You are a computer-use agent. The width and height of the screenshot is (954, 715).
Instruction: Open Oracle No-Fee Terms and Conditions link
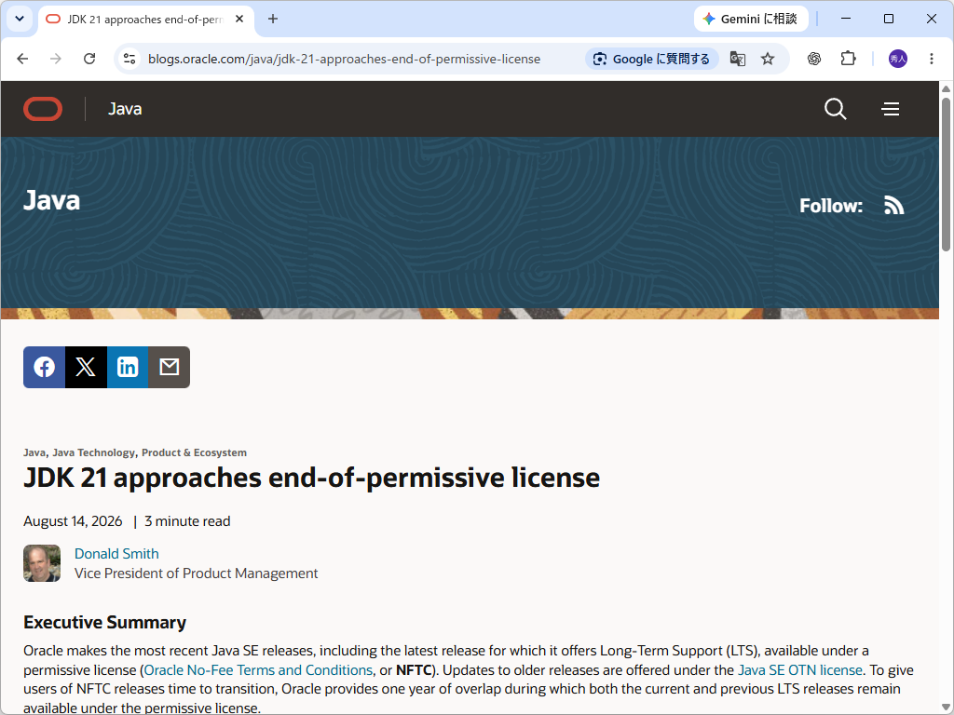[x=259, y=670]
